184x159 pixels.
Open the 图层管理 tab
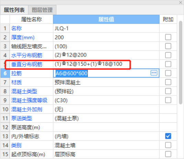tap(42, 10)
